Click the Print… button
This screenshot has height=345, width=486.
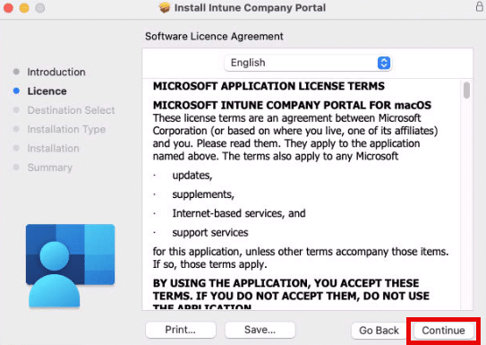pyautogui.click(x=181, y=330)
